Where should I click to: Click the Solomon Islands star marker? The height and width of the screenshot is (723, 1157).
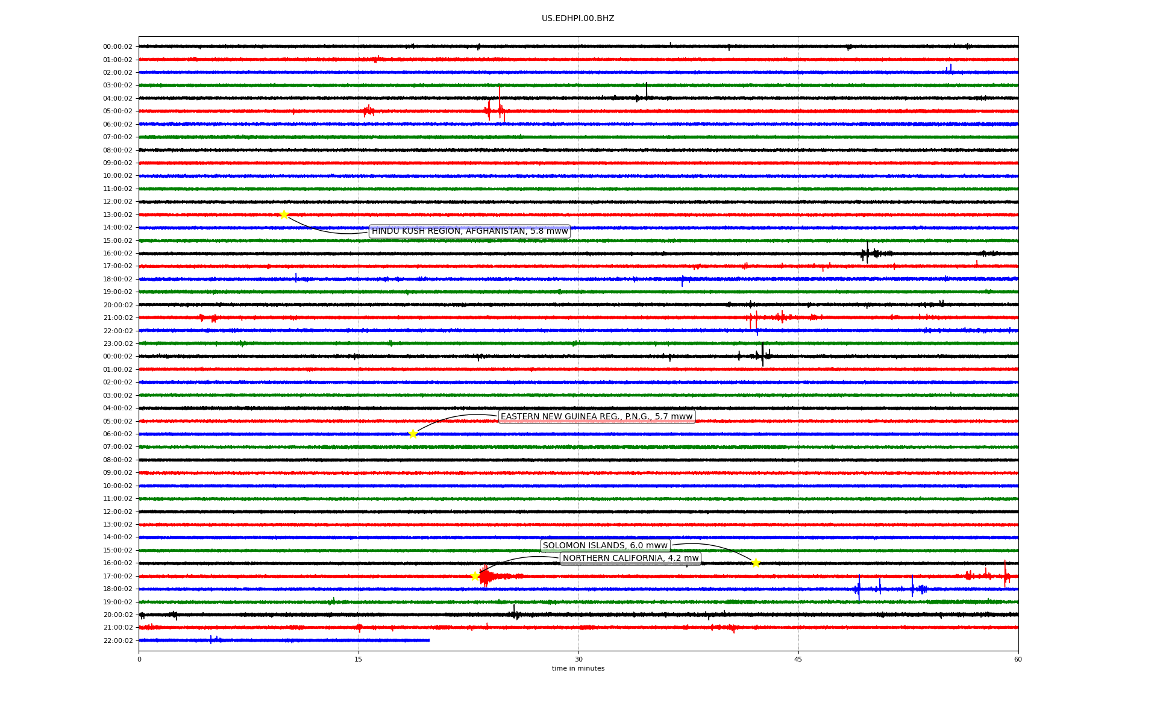pyautogui.click(x=756, y=563)
